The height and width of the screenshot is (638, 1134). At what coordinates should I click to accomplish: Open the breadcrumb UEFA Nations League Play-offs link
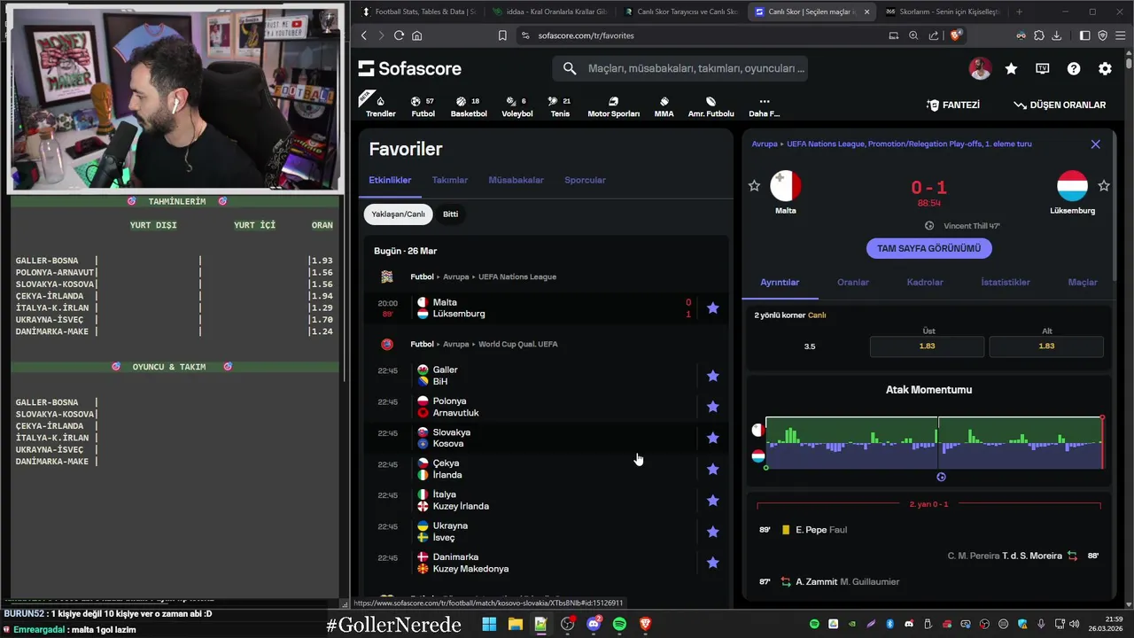909,144
